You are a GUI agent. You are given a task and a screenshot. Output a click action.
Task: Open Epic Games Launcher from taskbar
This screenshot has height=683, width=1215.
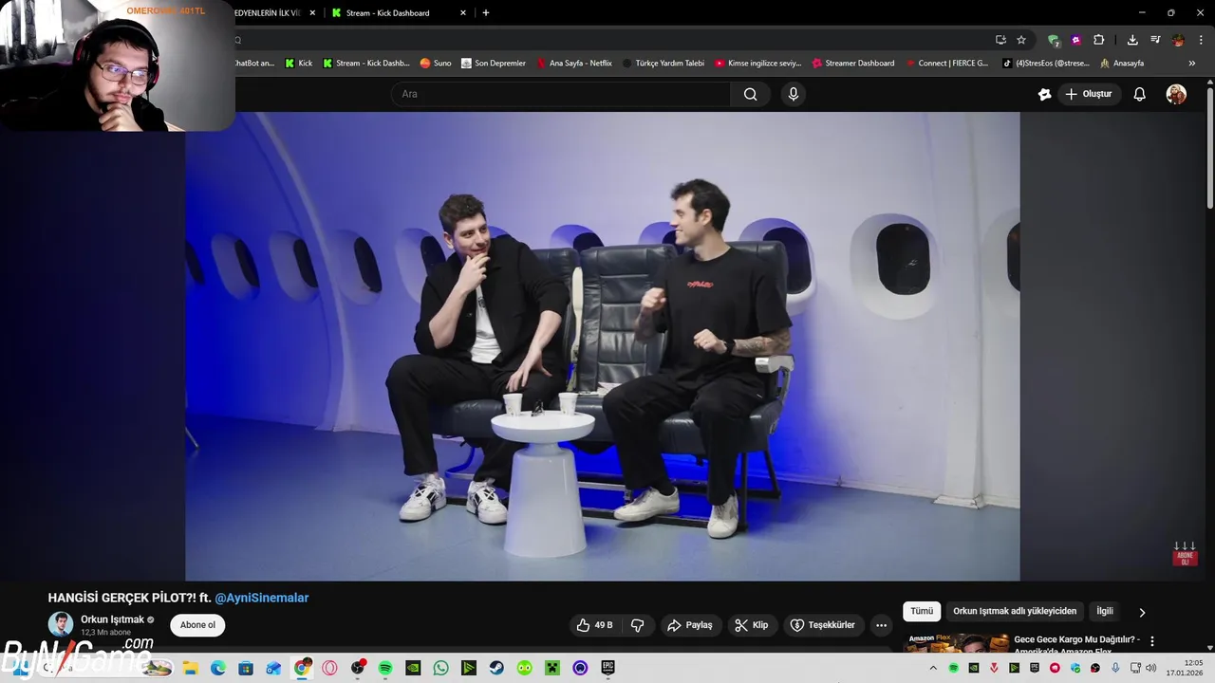click(607, 668)
